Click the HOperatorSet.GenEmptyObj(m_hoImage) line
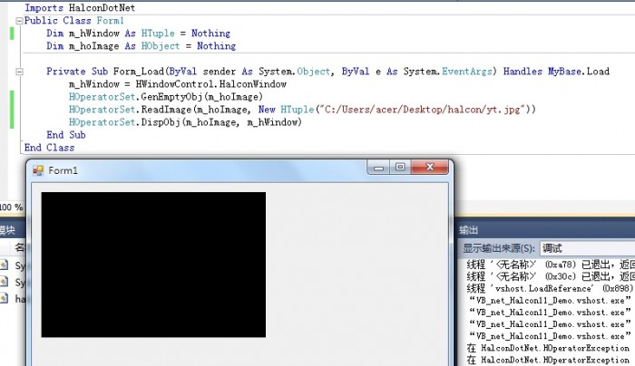 click(166, 97)
